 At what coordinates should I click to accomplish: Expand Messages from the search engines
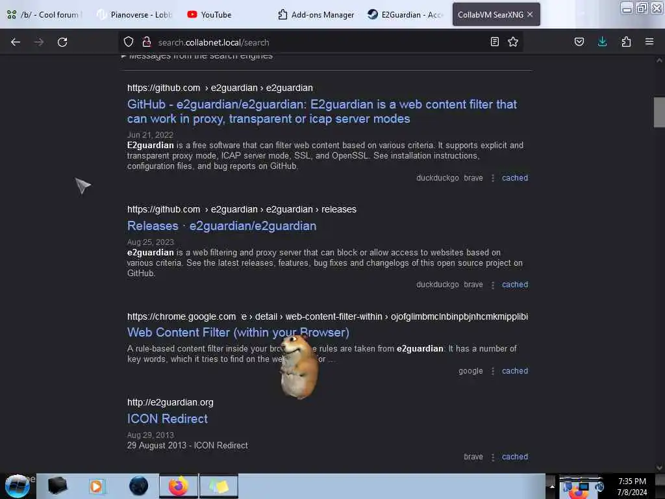pos(197,57)
